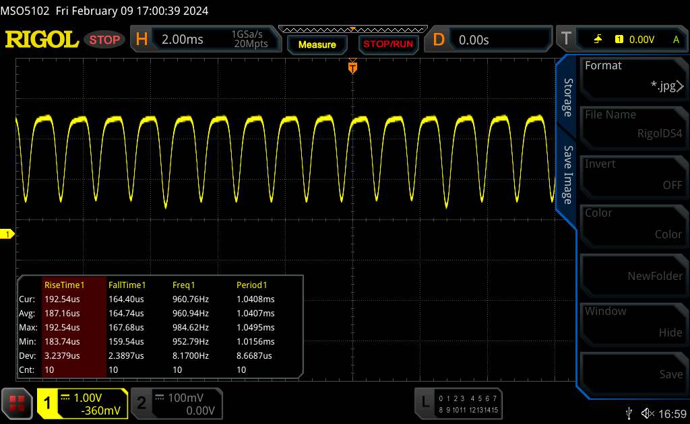Open the logic analyzer L channels panel
This screenshot has width=690, height=424.
[458, 403]
